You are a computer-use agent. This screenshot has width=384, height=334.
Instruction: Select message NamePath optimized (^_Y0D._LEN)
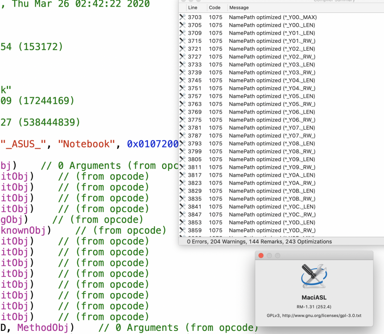(272, 222)
